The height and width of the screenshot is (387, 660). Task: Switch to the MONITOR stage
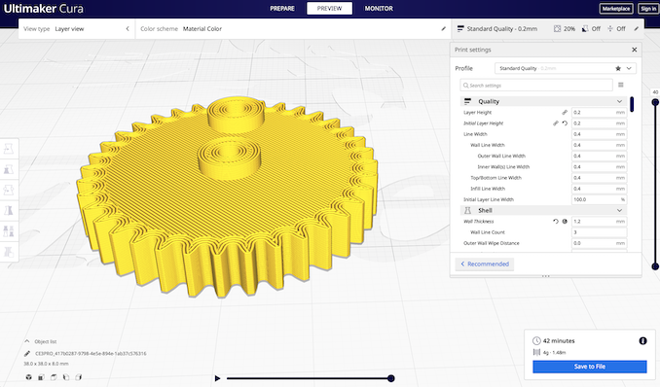click(x=379, y=9)
